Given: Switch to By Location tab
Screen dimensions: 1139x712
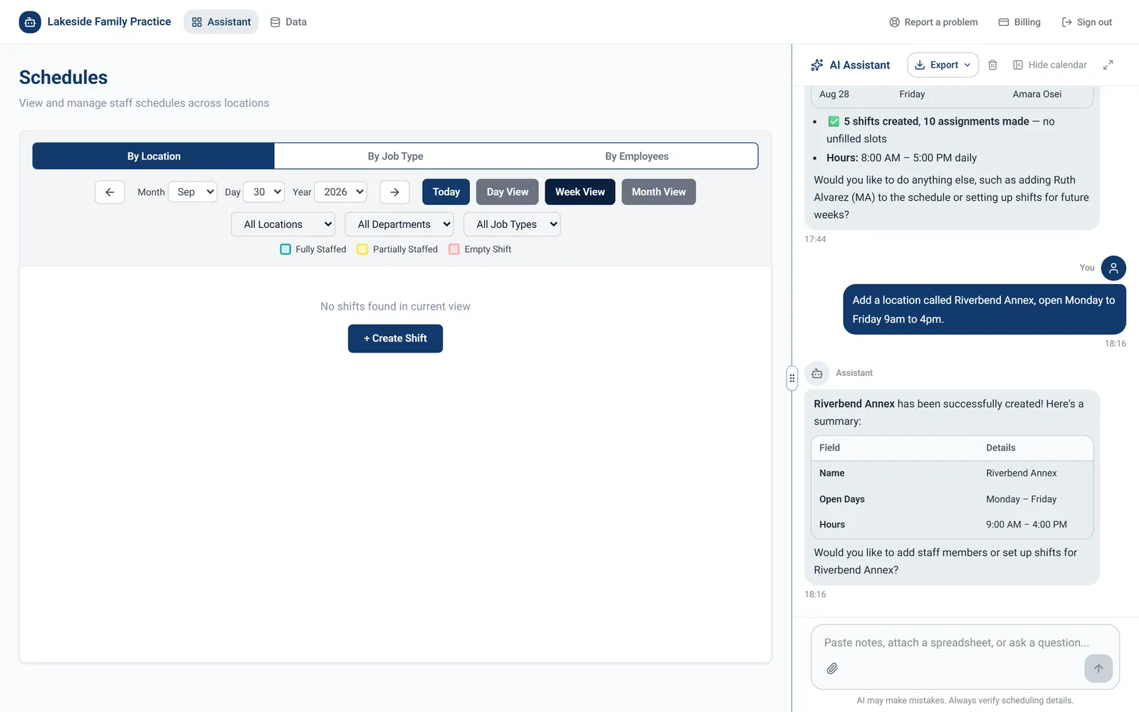Looking at the screenshot, I should point(154,156).
